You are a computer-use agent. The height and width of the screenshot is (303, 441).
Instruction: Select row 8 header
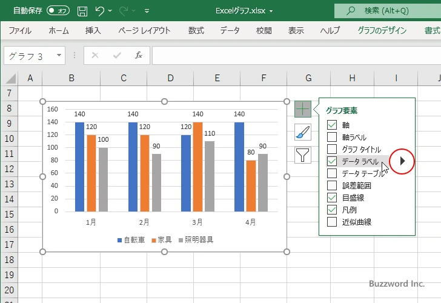(9, 108)
